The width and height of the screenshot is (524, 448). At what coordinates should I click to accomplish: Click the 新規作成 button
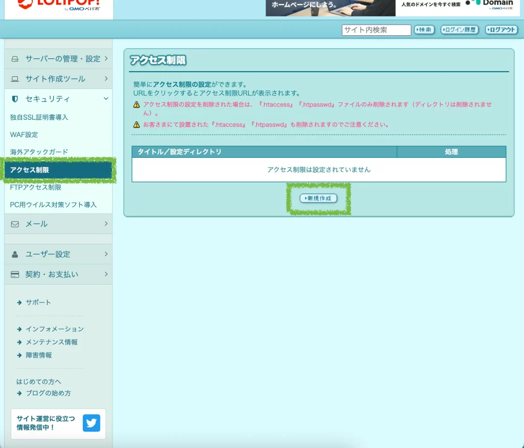click(318, 198)
